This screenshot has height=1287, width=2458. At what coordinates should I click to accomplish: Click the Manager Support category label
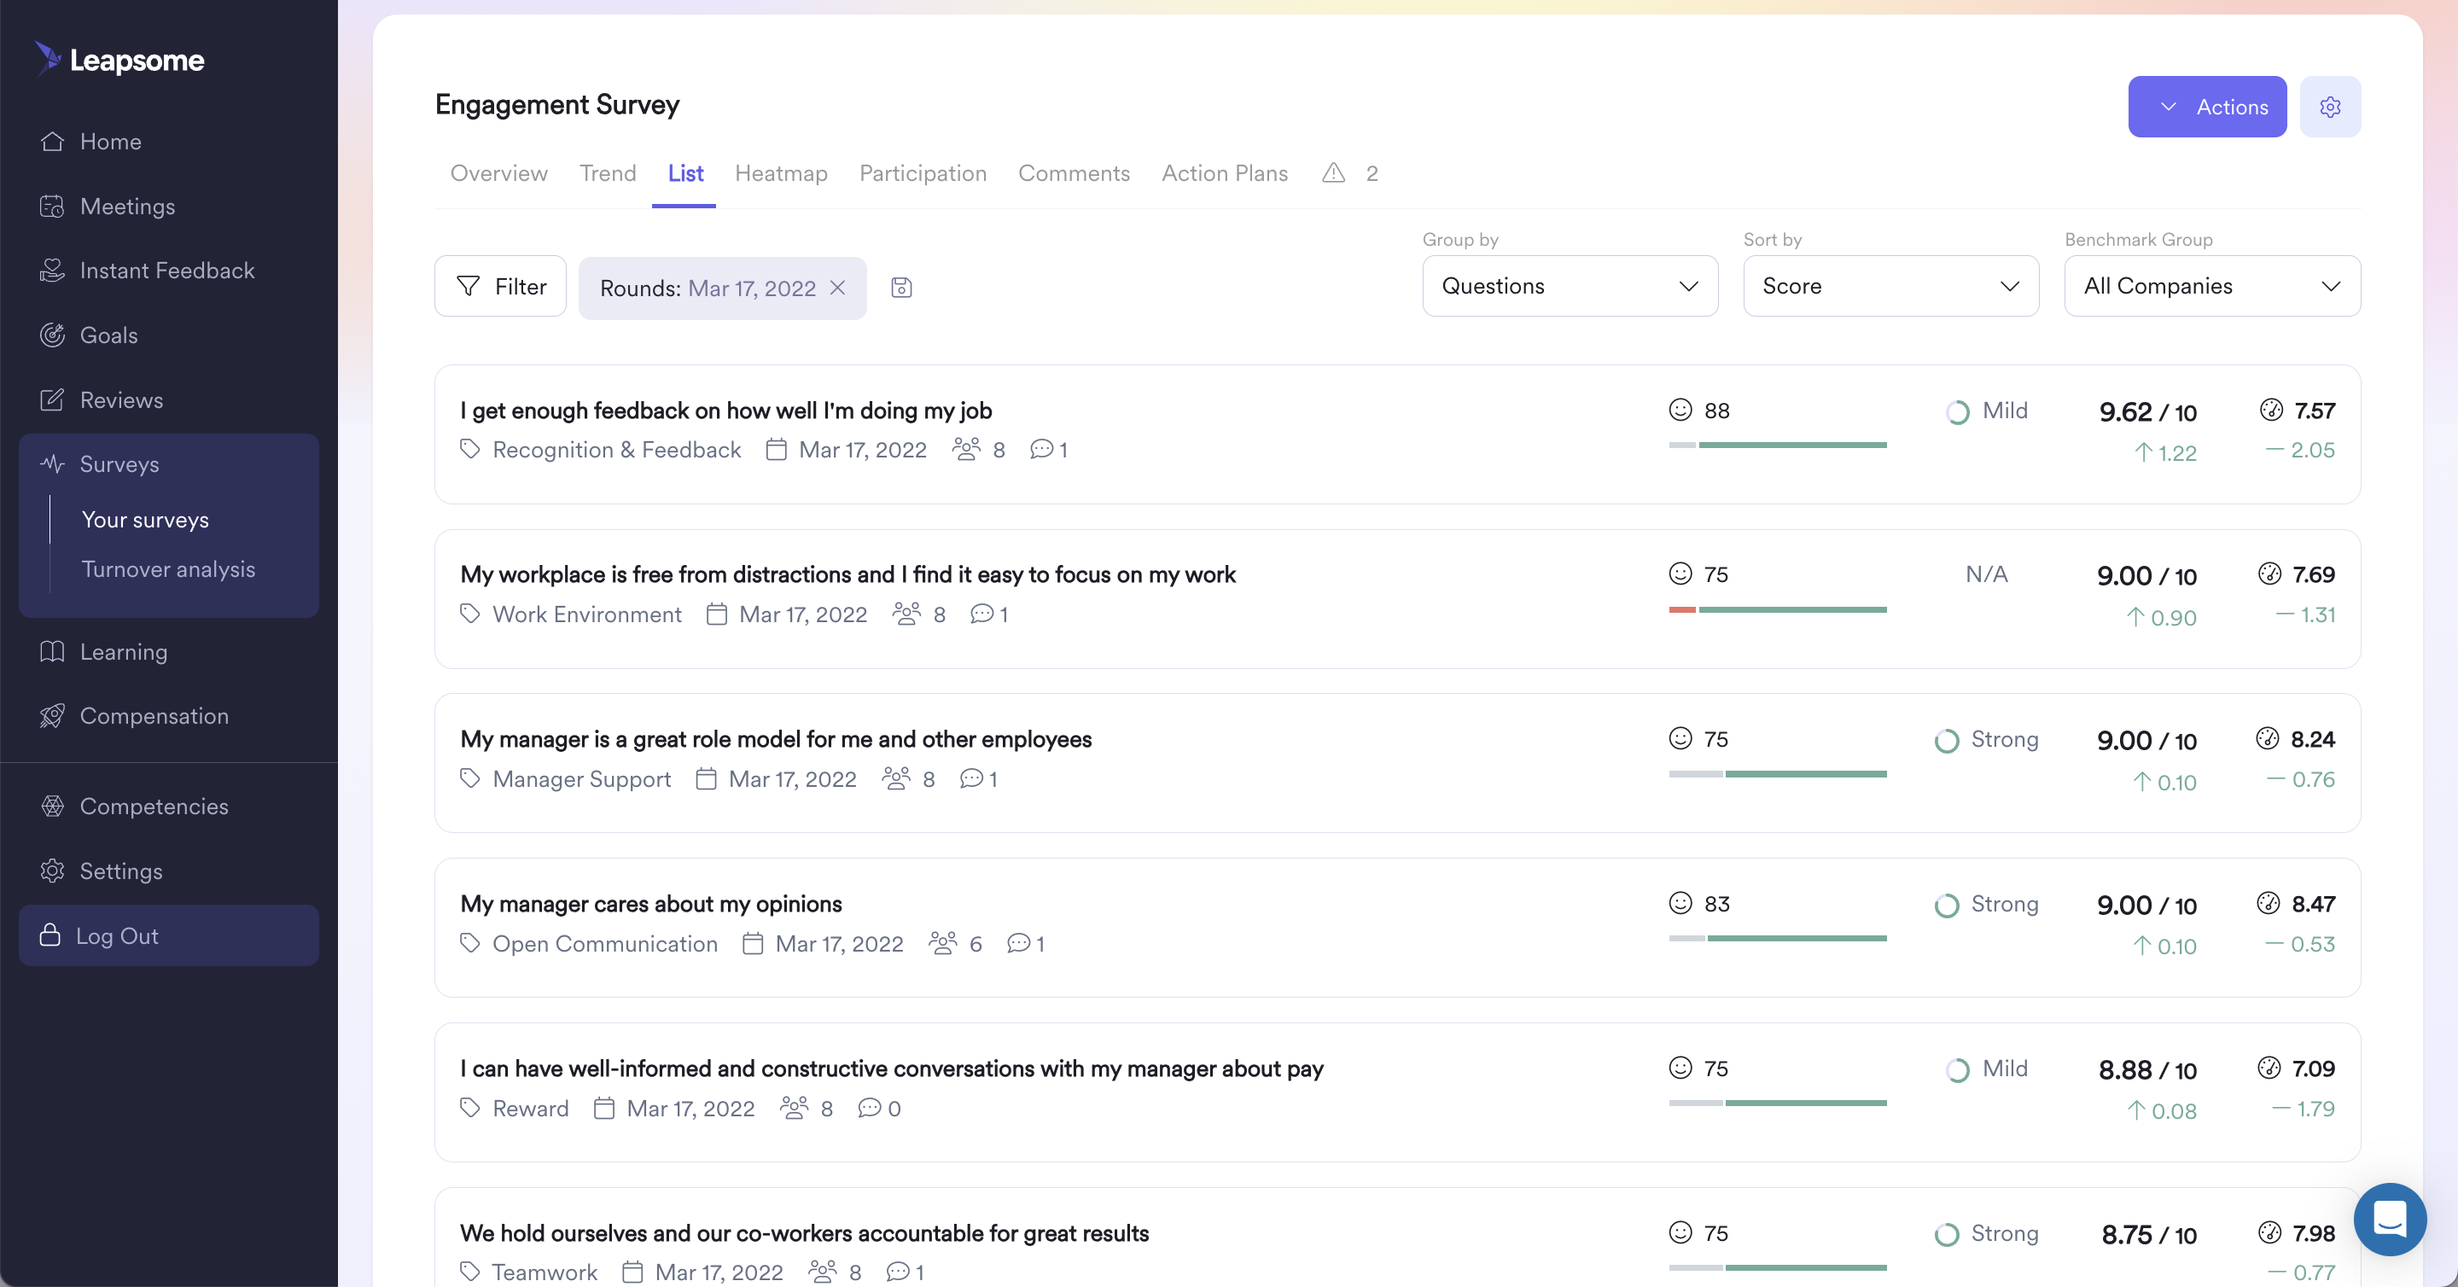pyautogui.click(x=582, y=779)
